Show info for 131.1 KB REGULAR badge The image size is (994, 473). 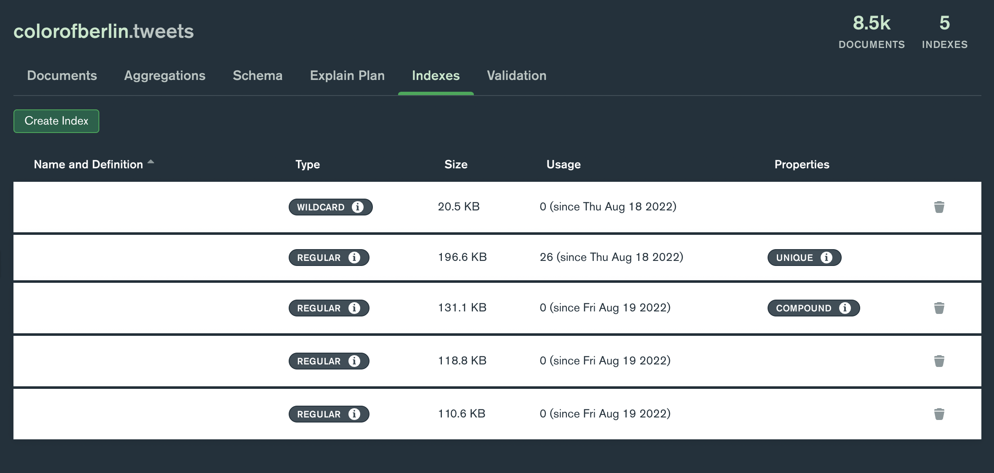(354, 308)
